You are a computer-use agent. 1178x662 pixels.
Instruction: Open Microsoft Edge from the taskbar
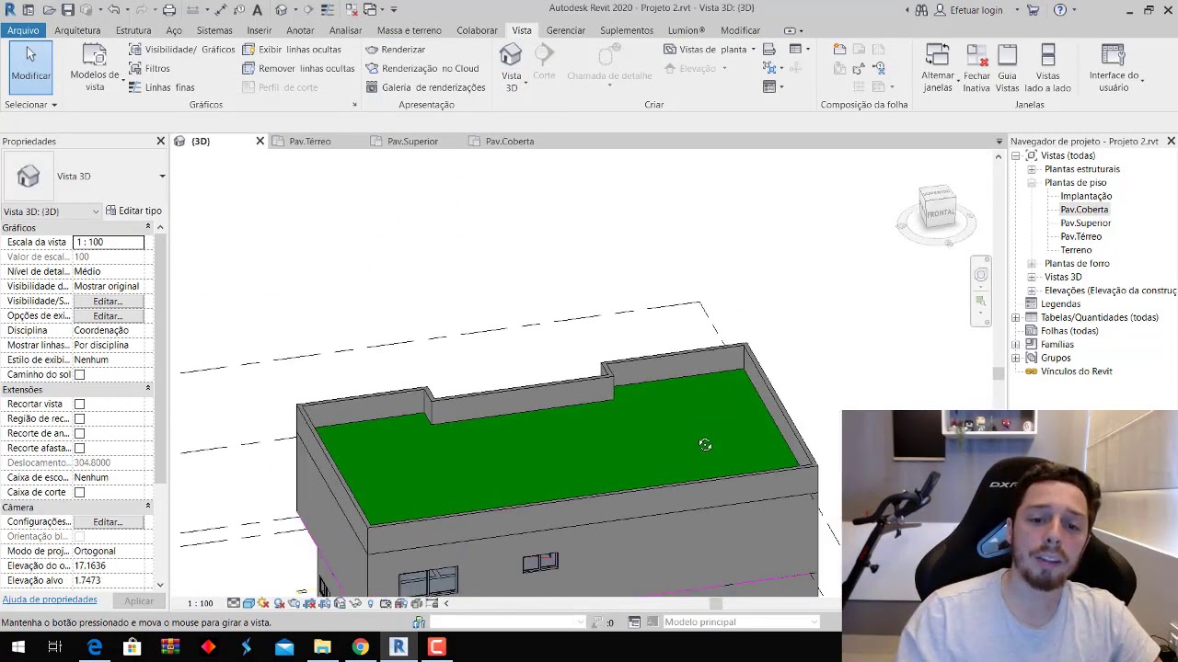[x=95, y=647]
